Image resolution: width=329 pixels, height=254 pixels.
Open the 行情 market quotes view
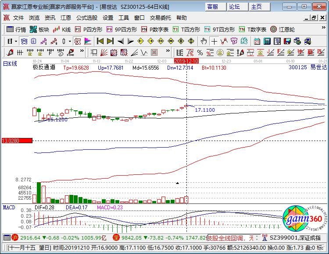16,29
